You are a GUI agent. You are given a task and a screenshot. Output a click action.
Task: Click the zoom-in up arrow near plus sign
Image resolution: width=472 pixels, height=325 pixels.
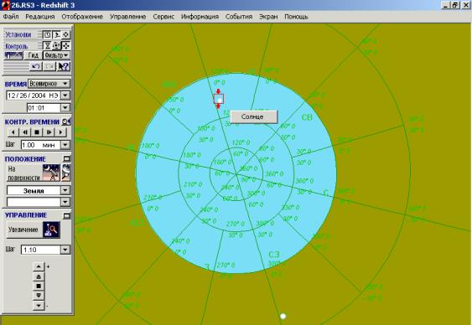(x=39, y=266)
